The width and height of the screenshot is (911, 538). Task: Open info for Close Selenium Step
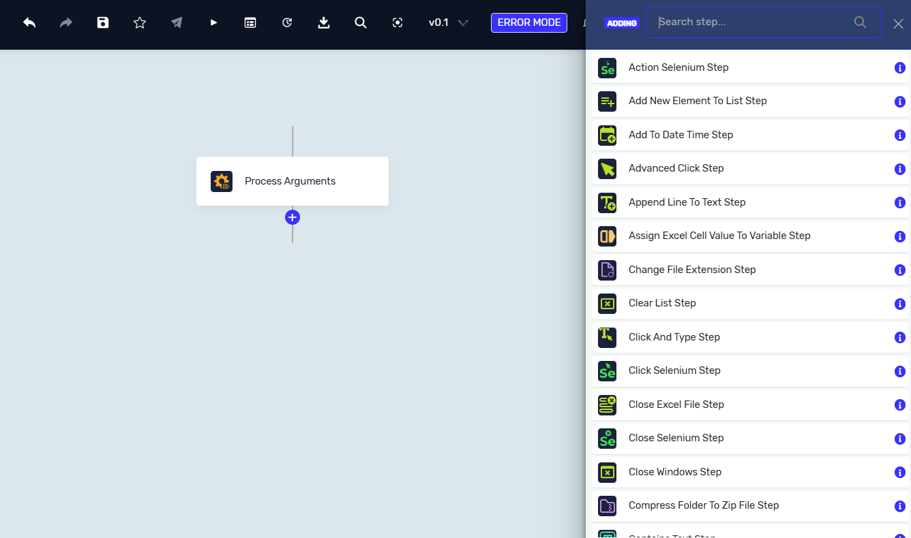point(899,439)
